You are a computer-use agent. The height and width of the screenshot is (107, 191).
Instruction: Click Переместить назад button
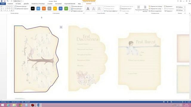[x=155, y=9]
